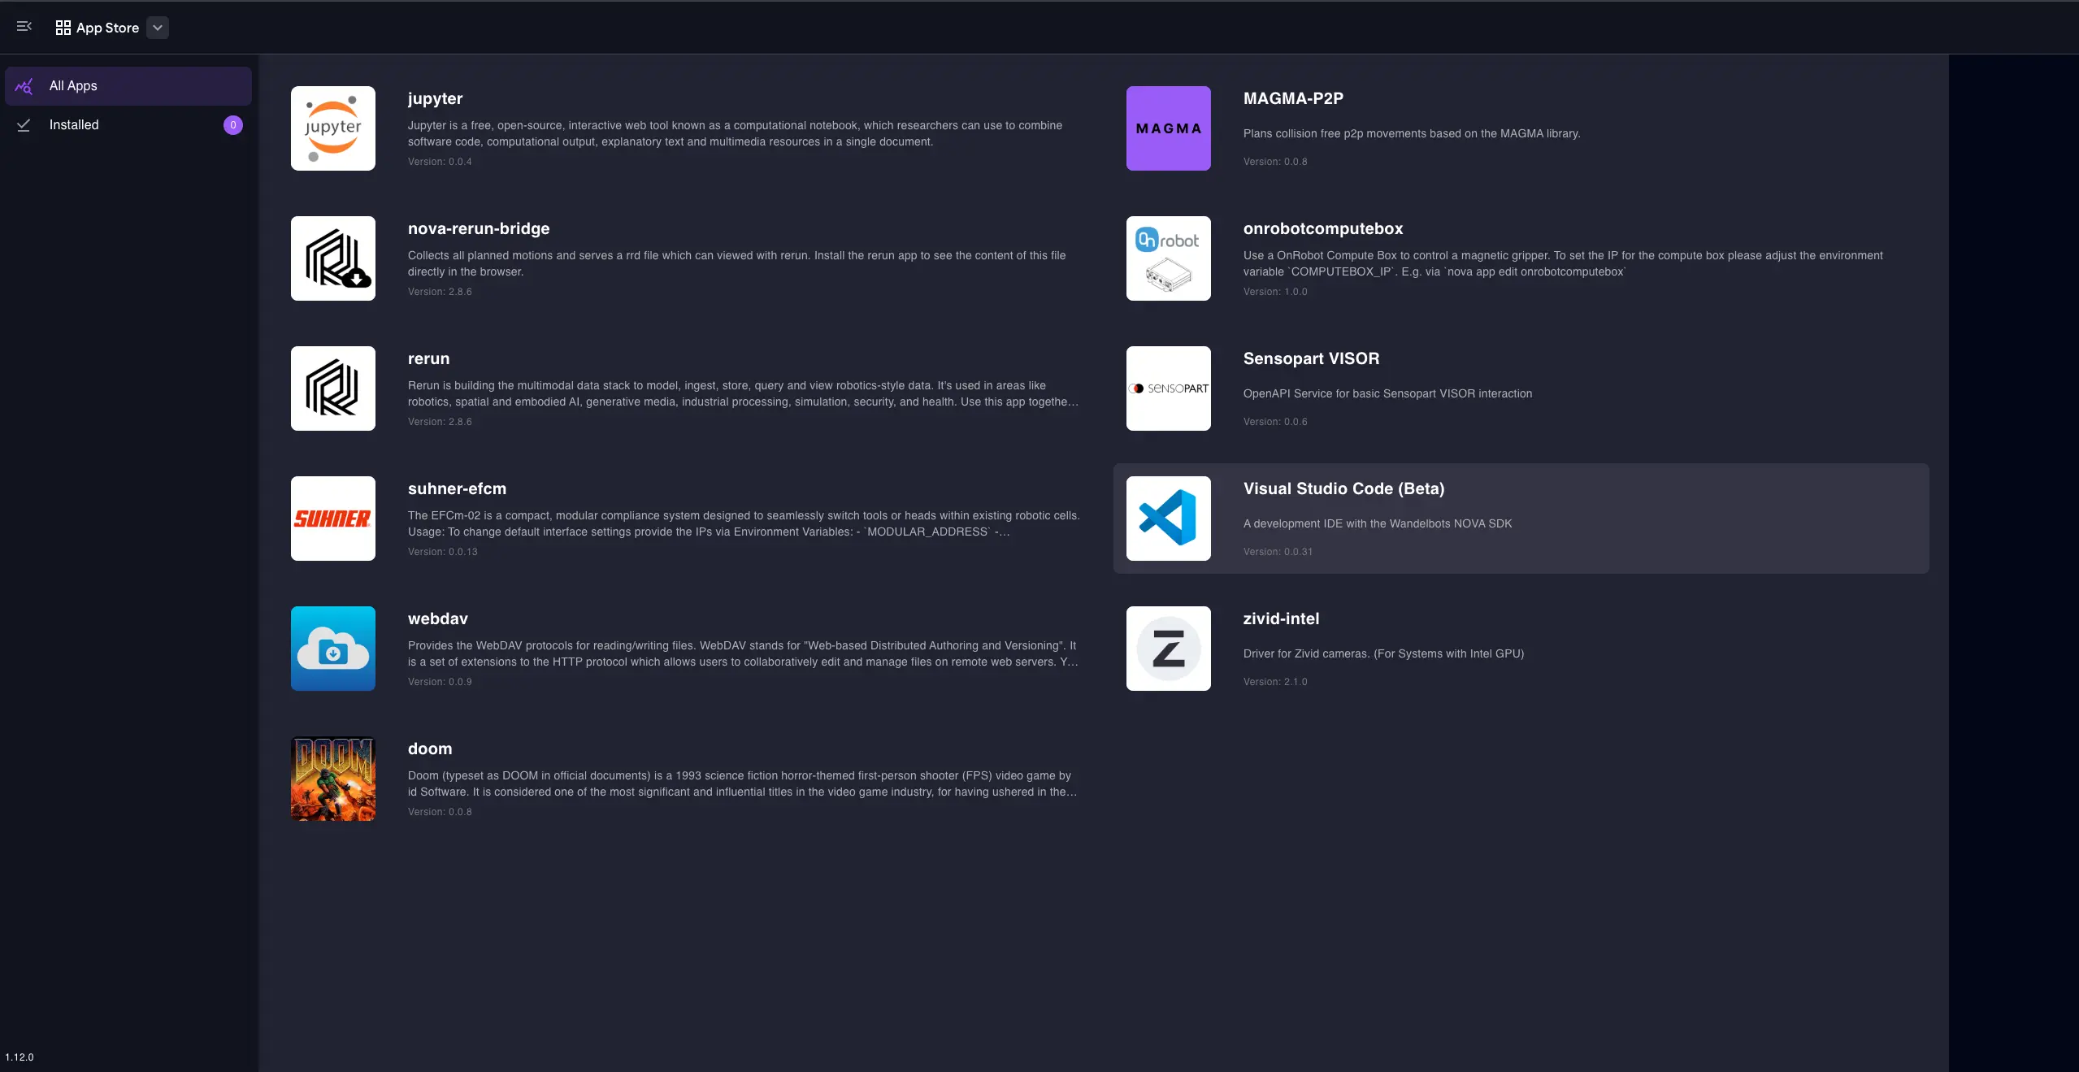Image resolution: width=2079 pixels, height=1072 pixels.
Task: Switch to the Installed section
Action: coord(73,124)
